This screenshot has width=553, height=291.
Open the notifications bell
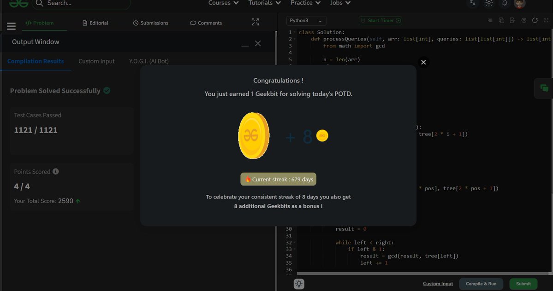point(505,3)
